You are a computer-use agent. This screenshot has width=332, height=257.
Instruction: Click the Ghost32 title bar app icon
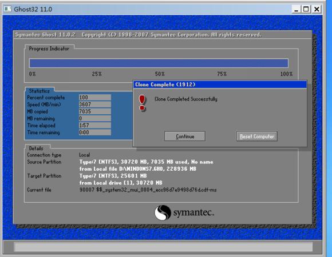7,9
